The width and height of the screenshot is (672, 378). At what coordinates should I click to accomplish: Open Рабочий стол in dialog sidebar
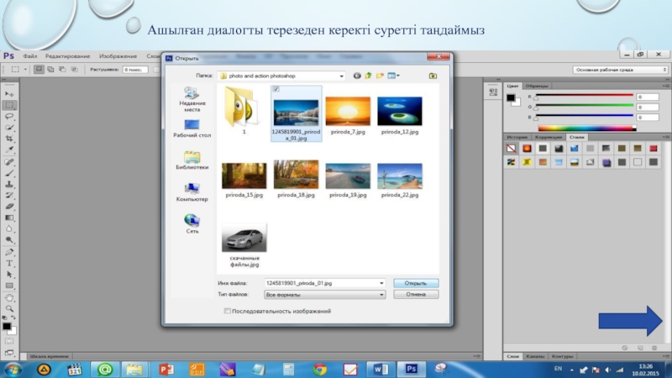click(192, 128)
